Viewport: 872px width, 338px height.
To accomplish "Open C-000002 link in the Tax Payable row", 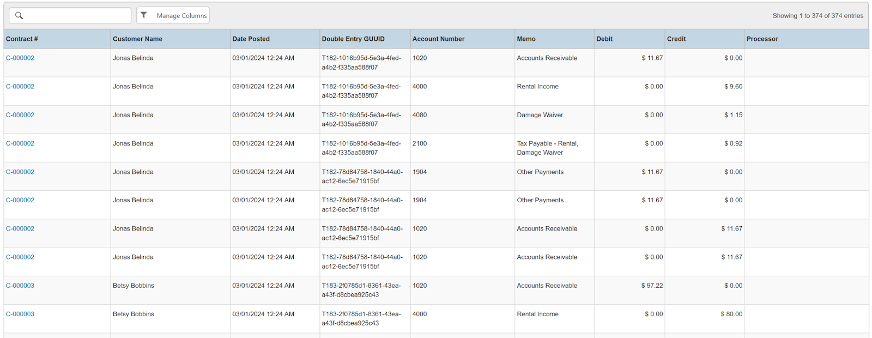I will (20, 143).
